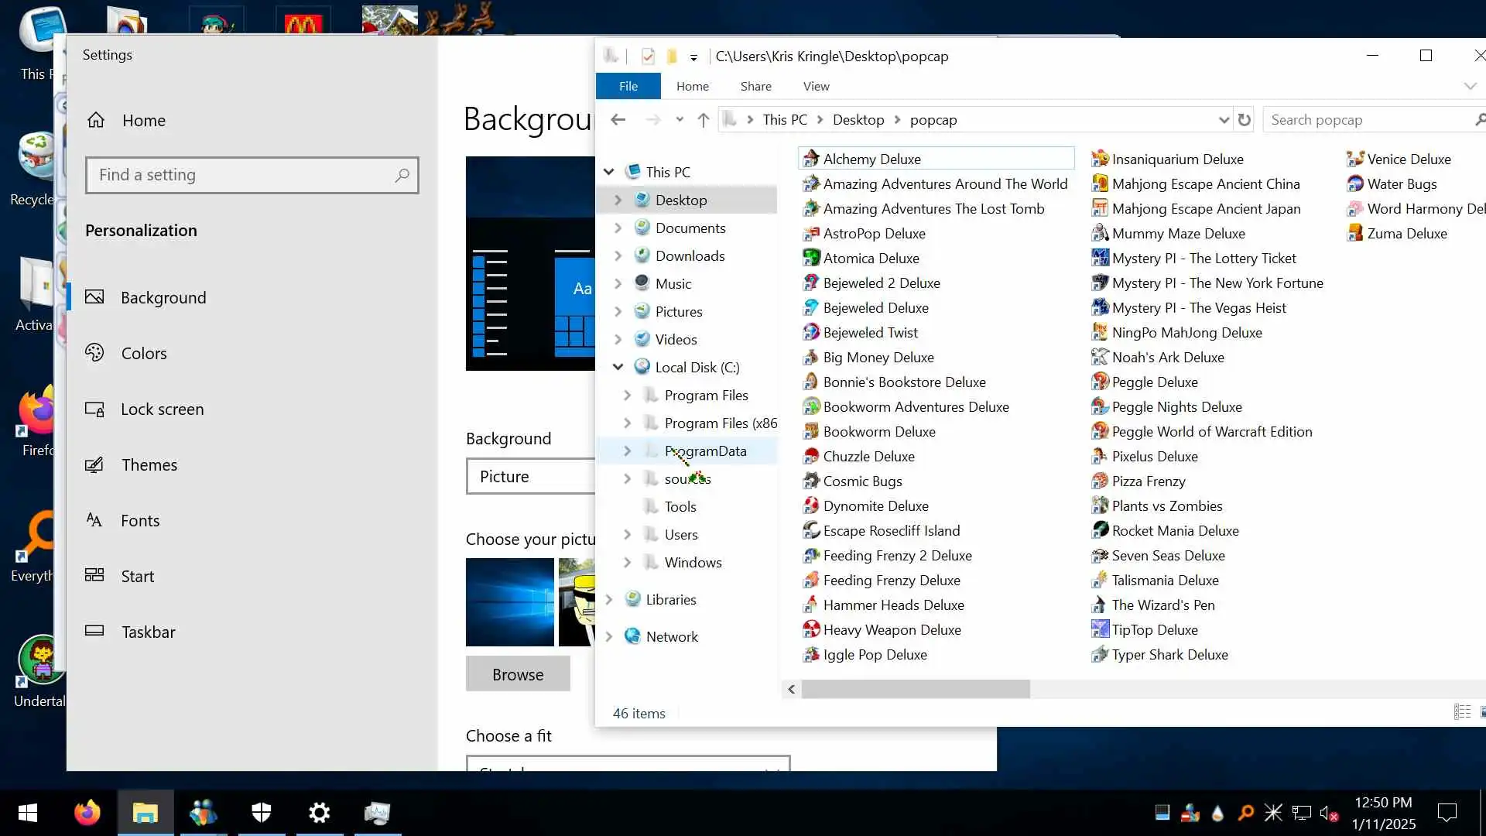Switch to the View ribbon tab
The width and height of the screenshot is (1486, 836).
point(816,87)
